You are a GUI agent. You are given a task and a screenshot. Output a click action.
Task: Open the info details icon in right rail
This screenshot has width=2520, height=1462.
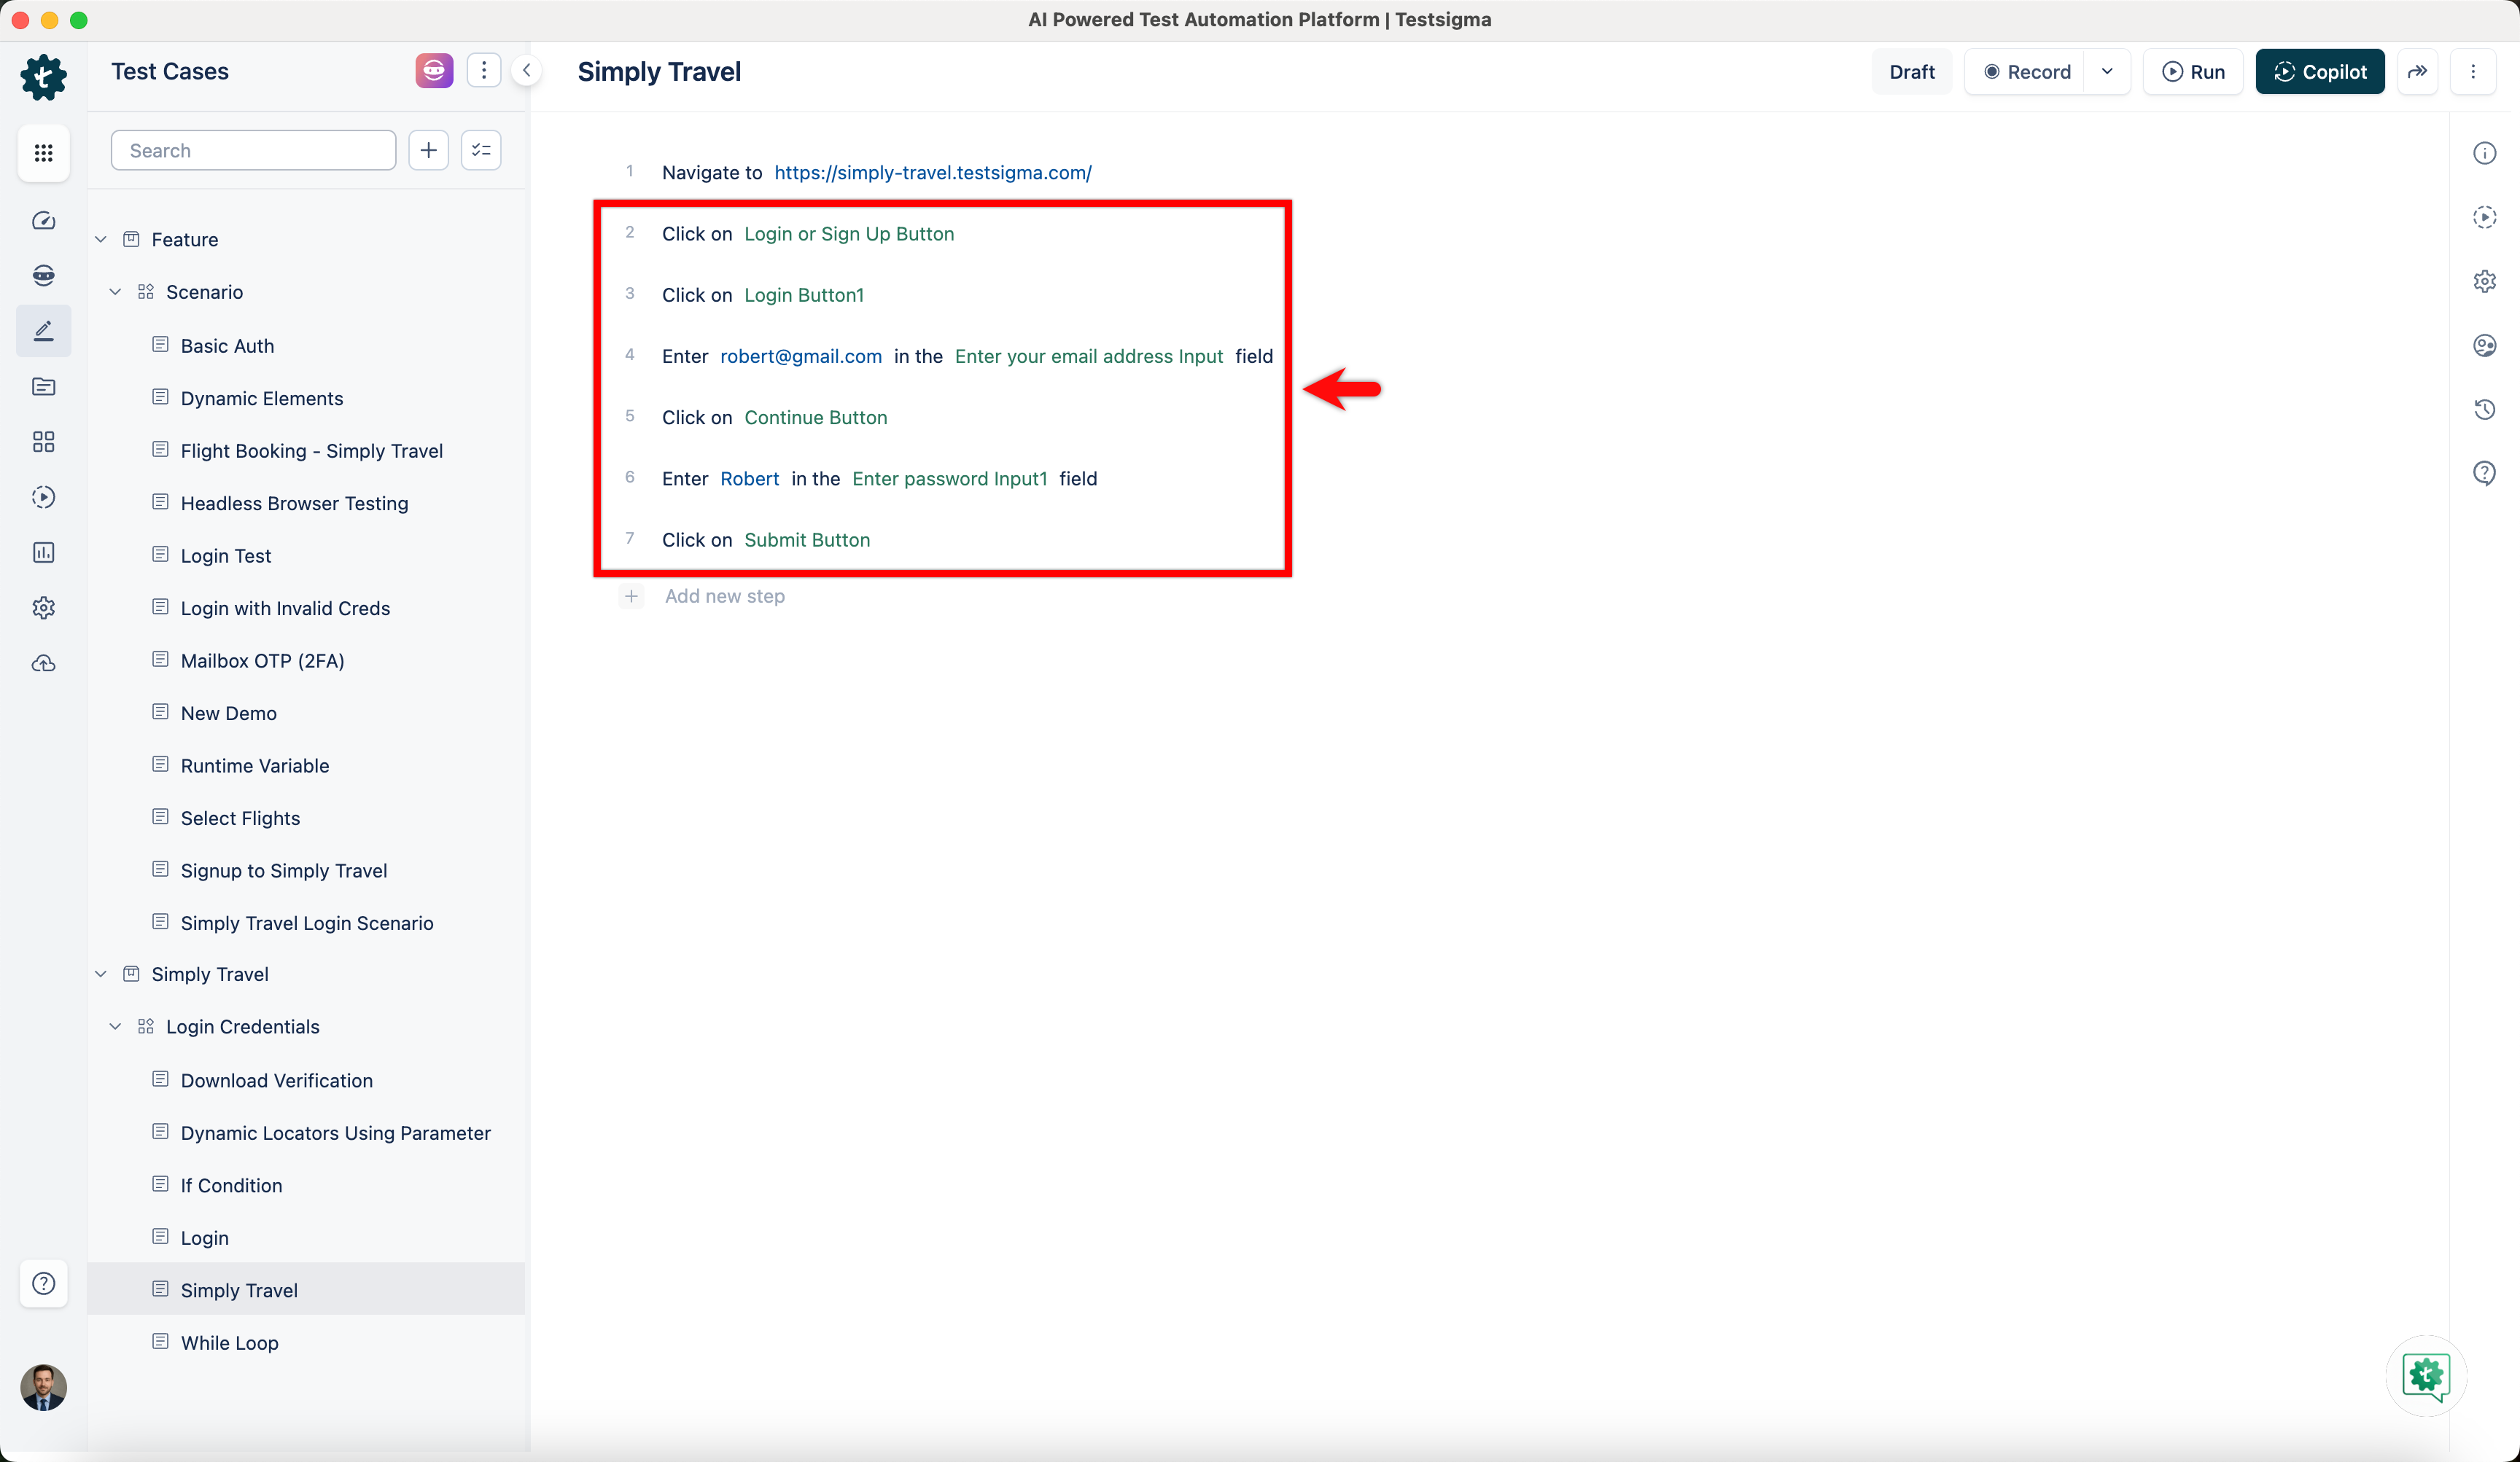pyautogui.click(x=2484, y=153)
